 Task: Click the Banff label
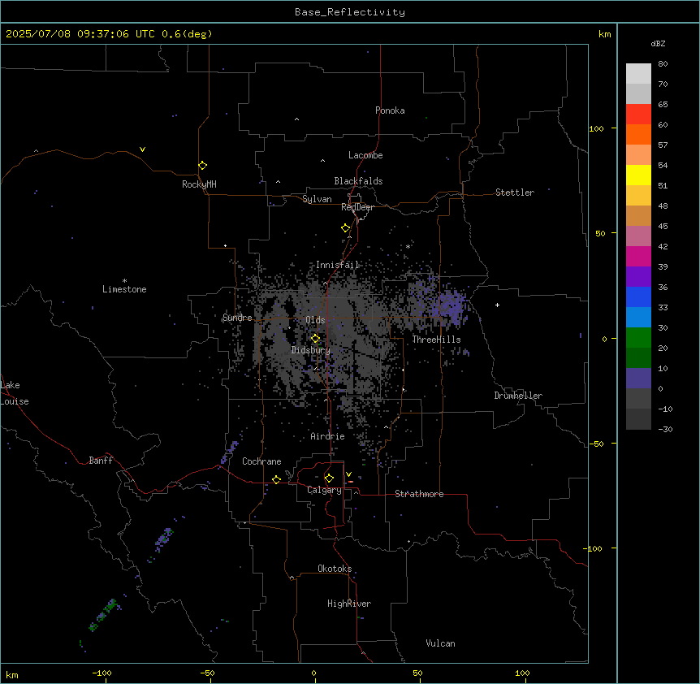[x=101, y=461]
